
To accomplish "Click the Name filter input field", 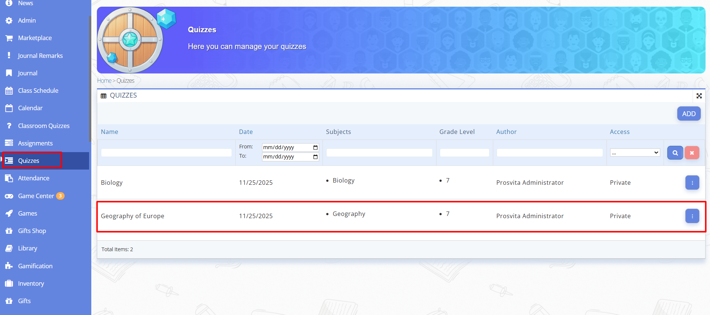I will tap(166, 152).
